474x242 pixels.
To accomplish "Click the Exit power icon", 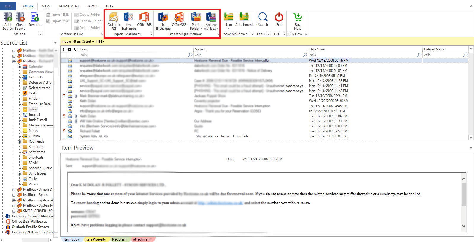I will point(279,17).
